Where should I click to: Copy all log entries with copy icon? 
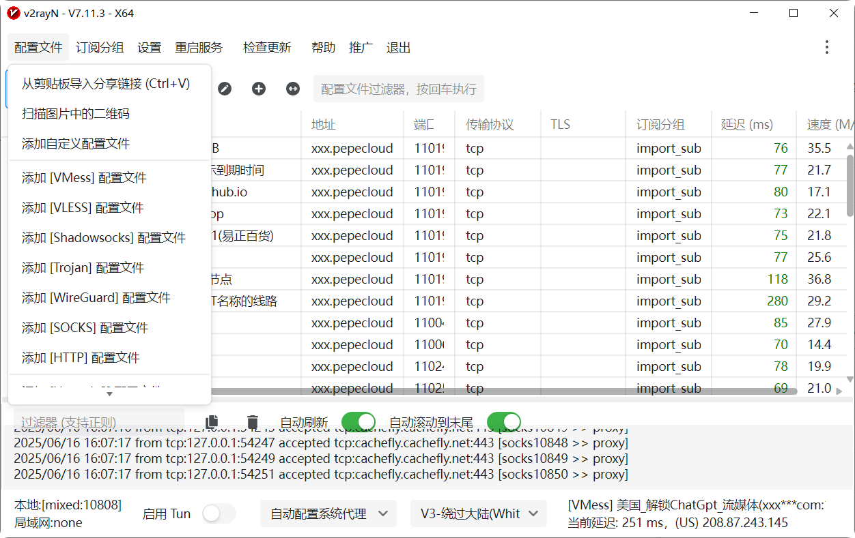pyautogui.click(x=212, y=422)
